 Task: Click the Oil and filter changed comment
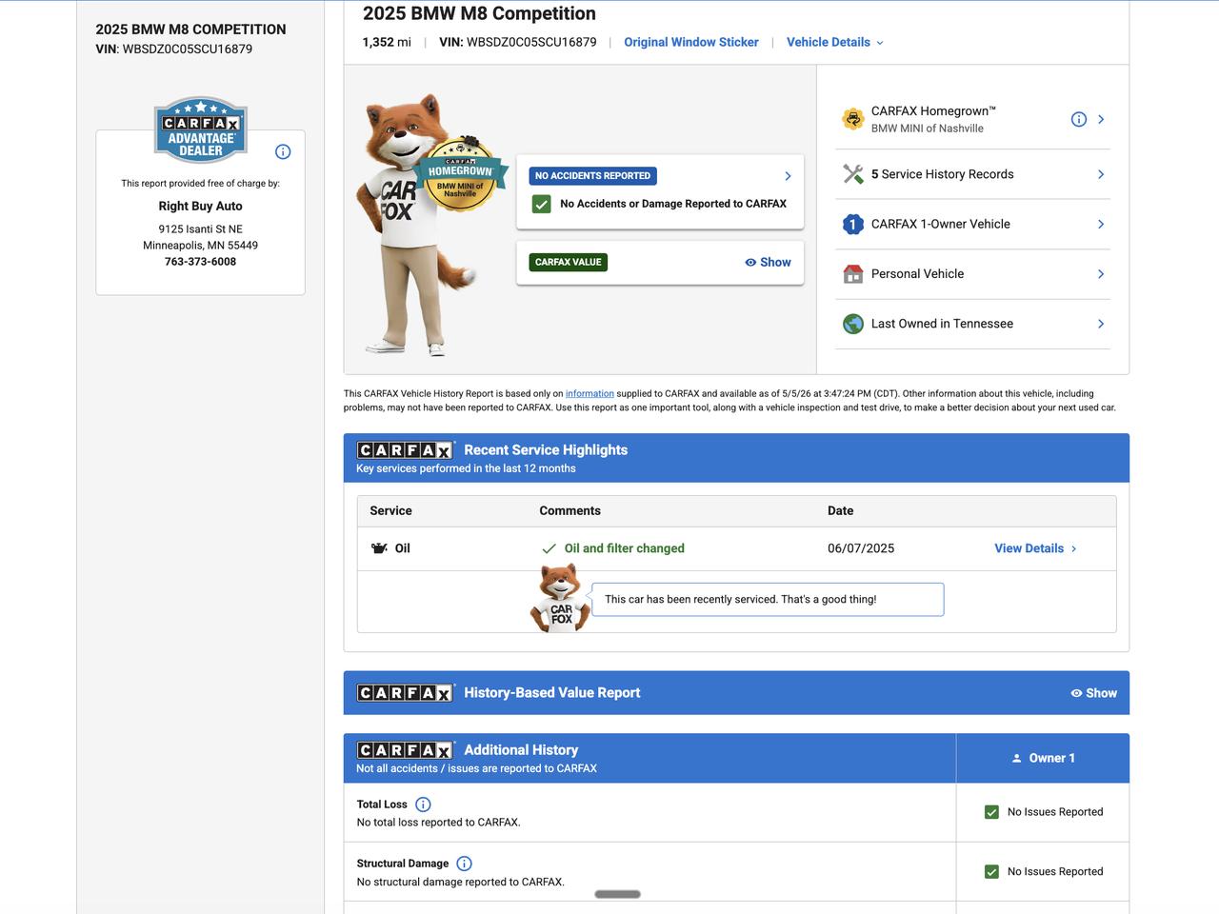click(x=625, y=548)
